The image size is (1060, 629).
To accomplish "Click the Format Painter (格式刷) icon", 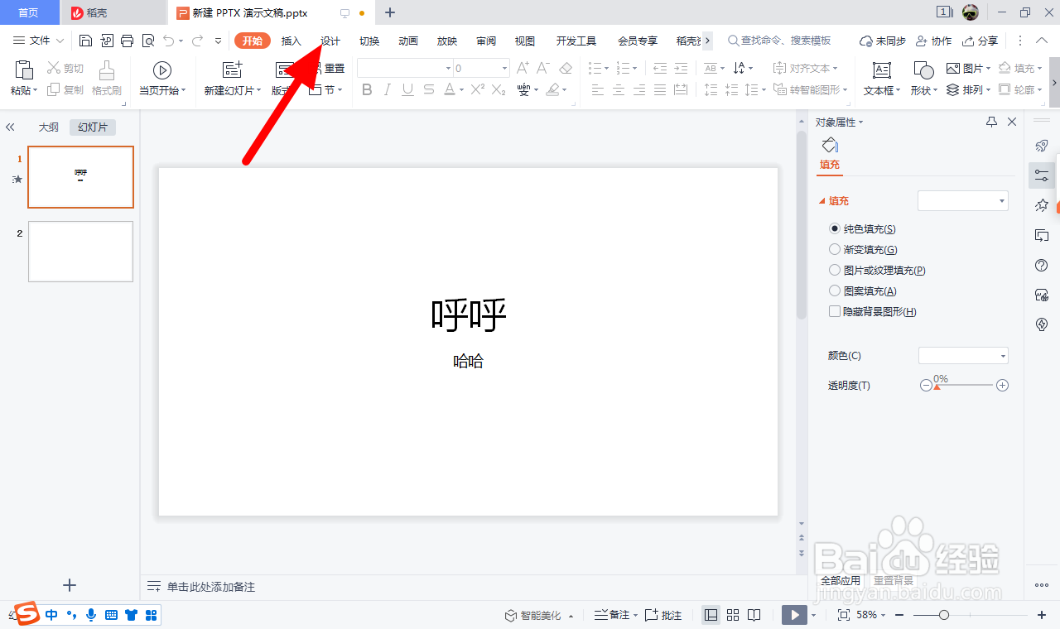I will 107,71.
